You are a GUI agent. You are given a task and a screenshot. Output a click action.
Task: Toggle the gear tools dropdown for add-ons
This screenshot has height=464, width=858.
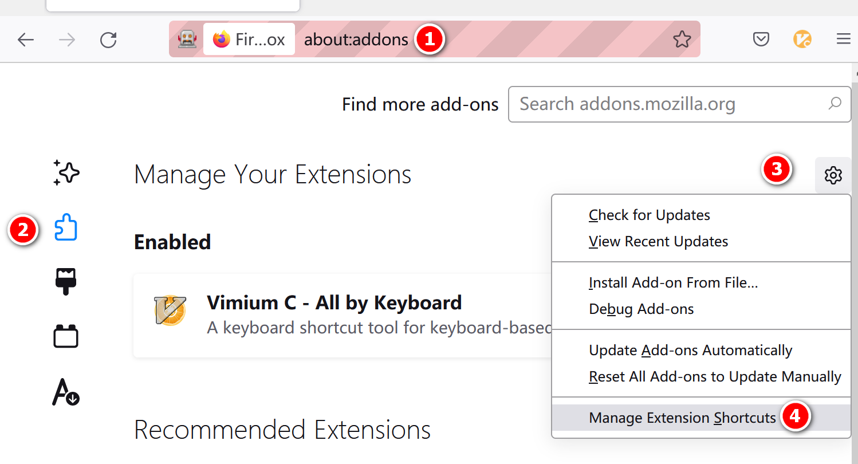pyautogui.click(x=833, y=175)
